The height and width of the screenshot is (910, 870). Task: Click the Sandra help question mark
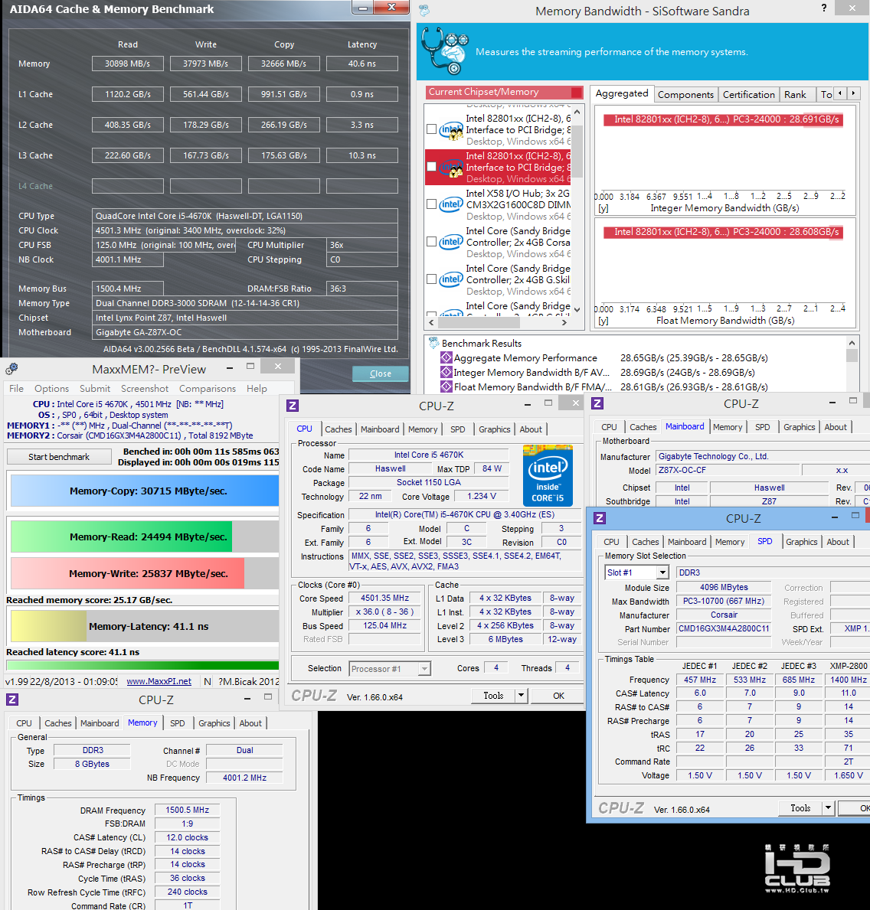point(823,8)
